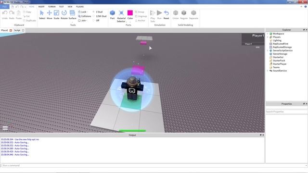Activate the Scale tool
The width and height of the screenshot is (308, 173).
point(56,15)
